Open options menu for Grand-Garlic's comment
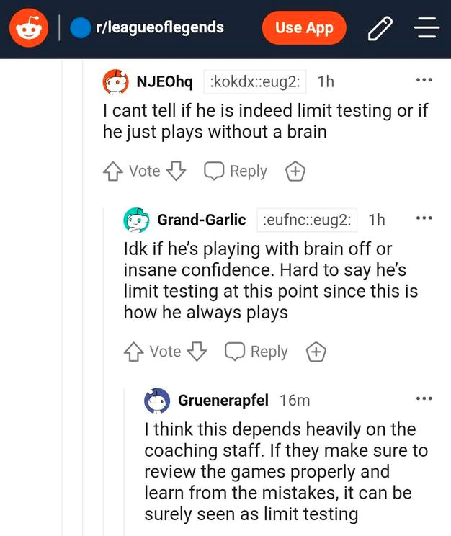This screenshot has width=451, height=536. pyautogui.click(x=424, y=218)
